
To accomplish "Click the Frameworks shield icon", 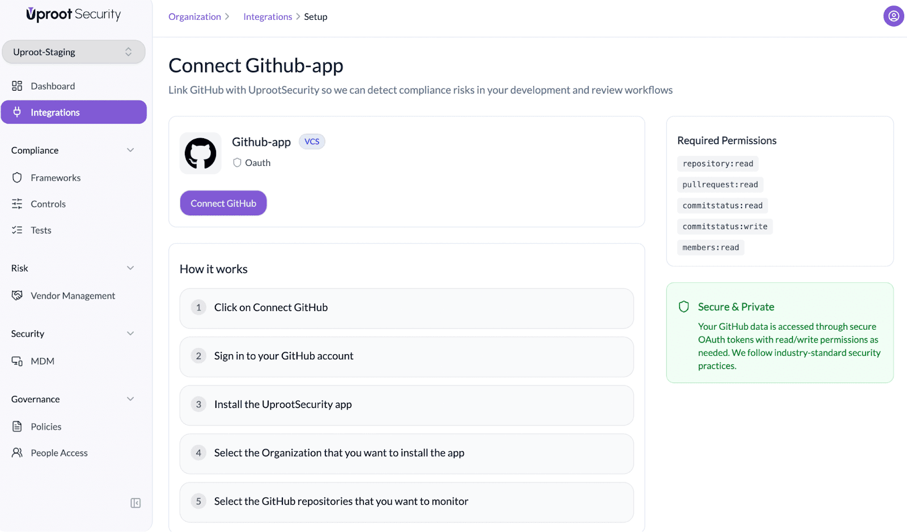I will click(17, 178).
